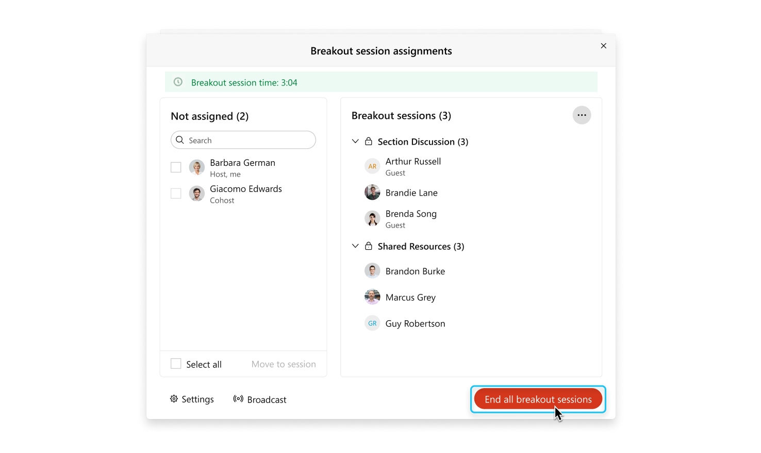Click in the Search participants field
Viewport: 761px width, 453px height.
click(x=243, y=140)
